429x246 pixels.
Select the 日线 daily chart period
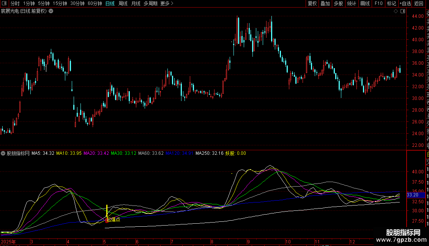click(x=110, y=4)
